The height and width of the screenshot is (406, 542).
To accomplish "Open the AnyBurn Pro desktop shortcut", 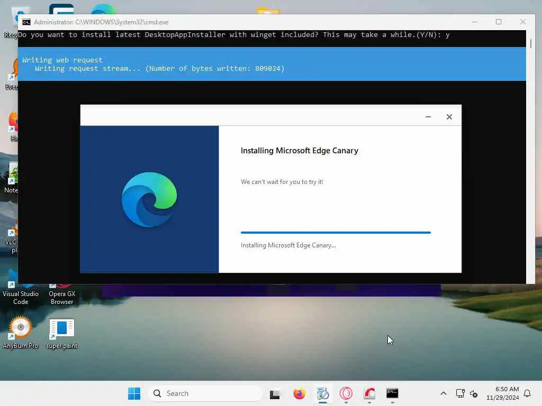I will coord(21,333).
